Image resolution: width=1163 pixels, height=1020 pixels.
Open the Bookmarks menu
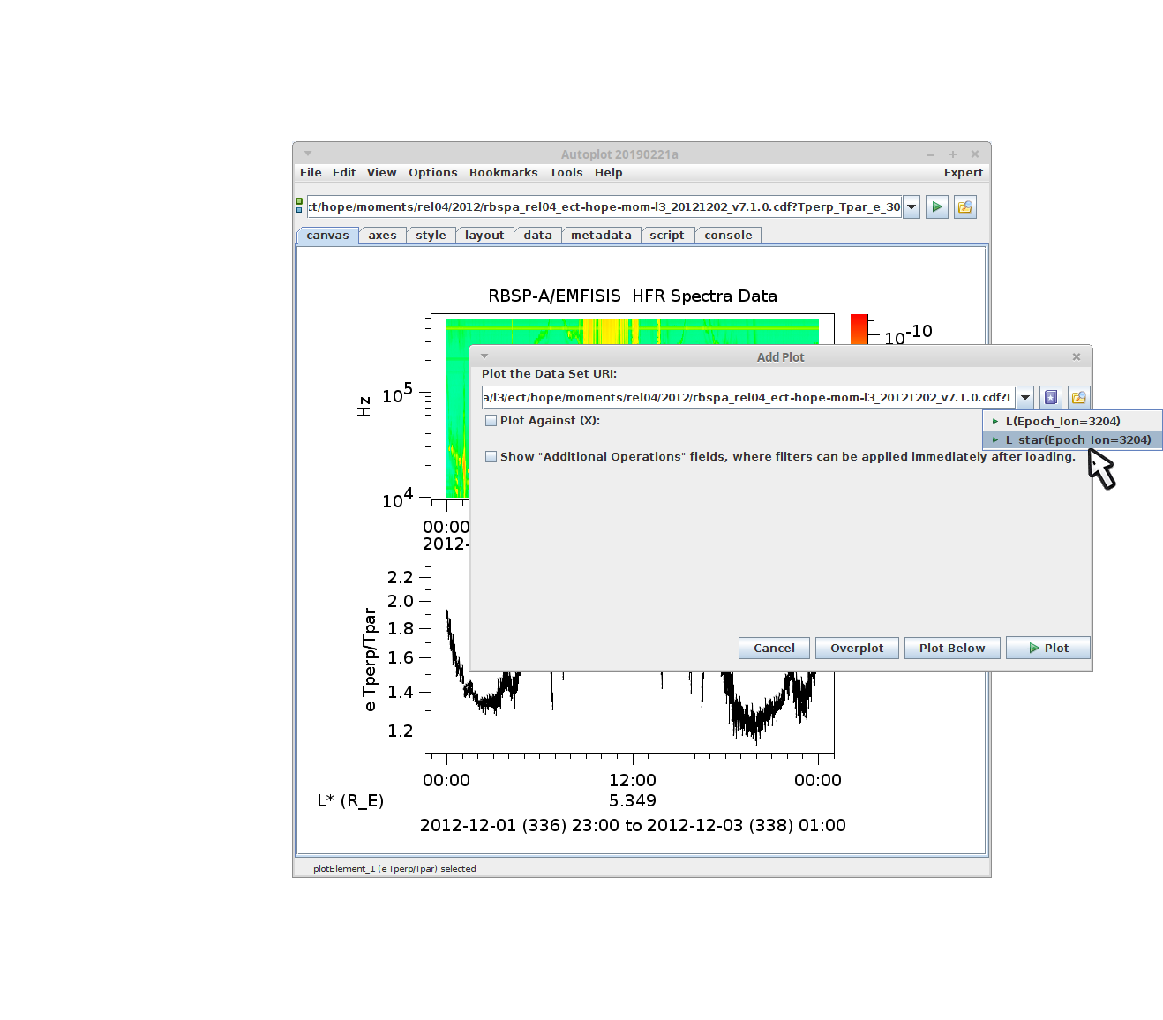click(503, 173)
